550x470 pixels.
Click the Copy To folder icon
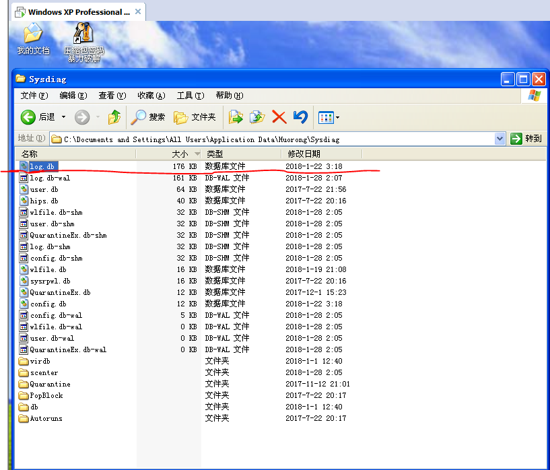(257, 117)
